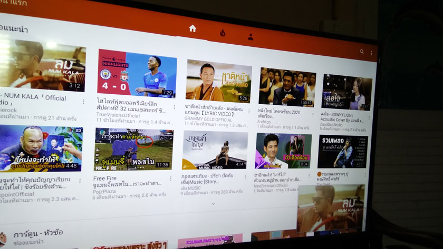Expand recommended section with down chevron
The image size is (443, 249).
tap(213, 203)
